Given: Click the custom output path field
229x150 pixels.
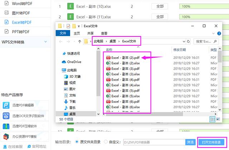Looking at the screenshot, I should click(x=154, y=142).
